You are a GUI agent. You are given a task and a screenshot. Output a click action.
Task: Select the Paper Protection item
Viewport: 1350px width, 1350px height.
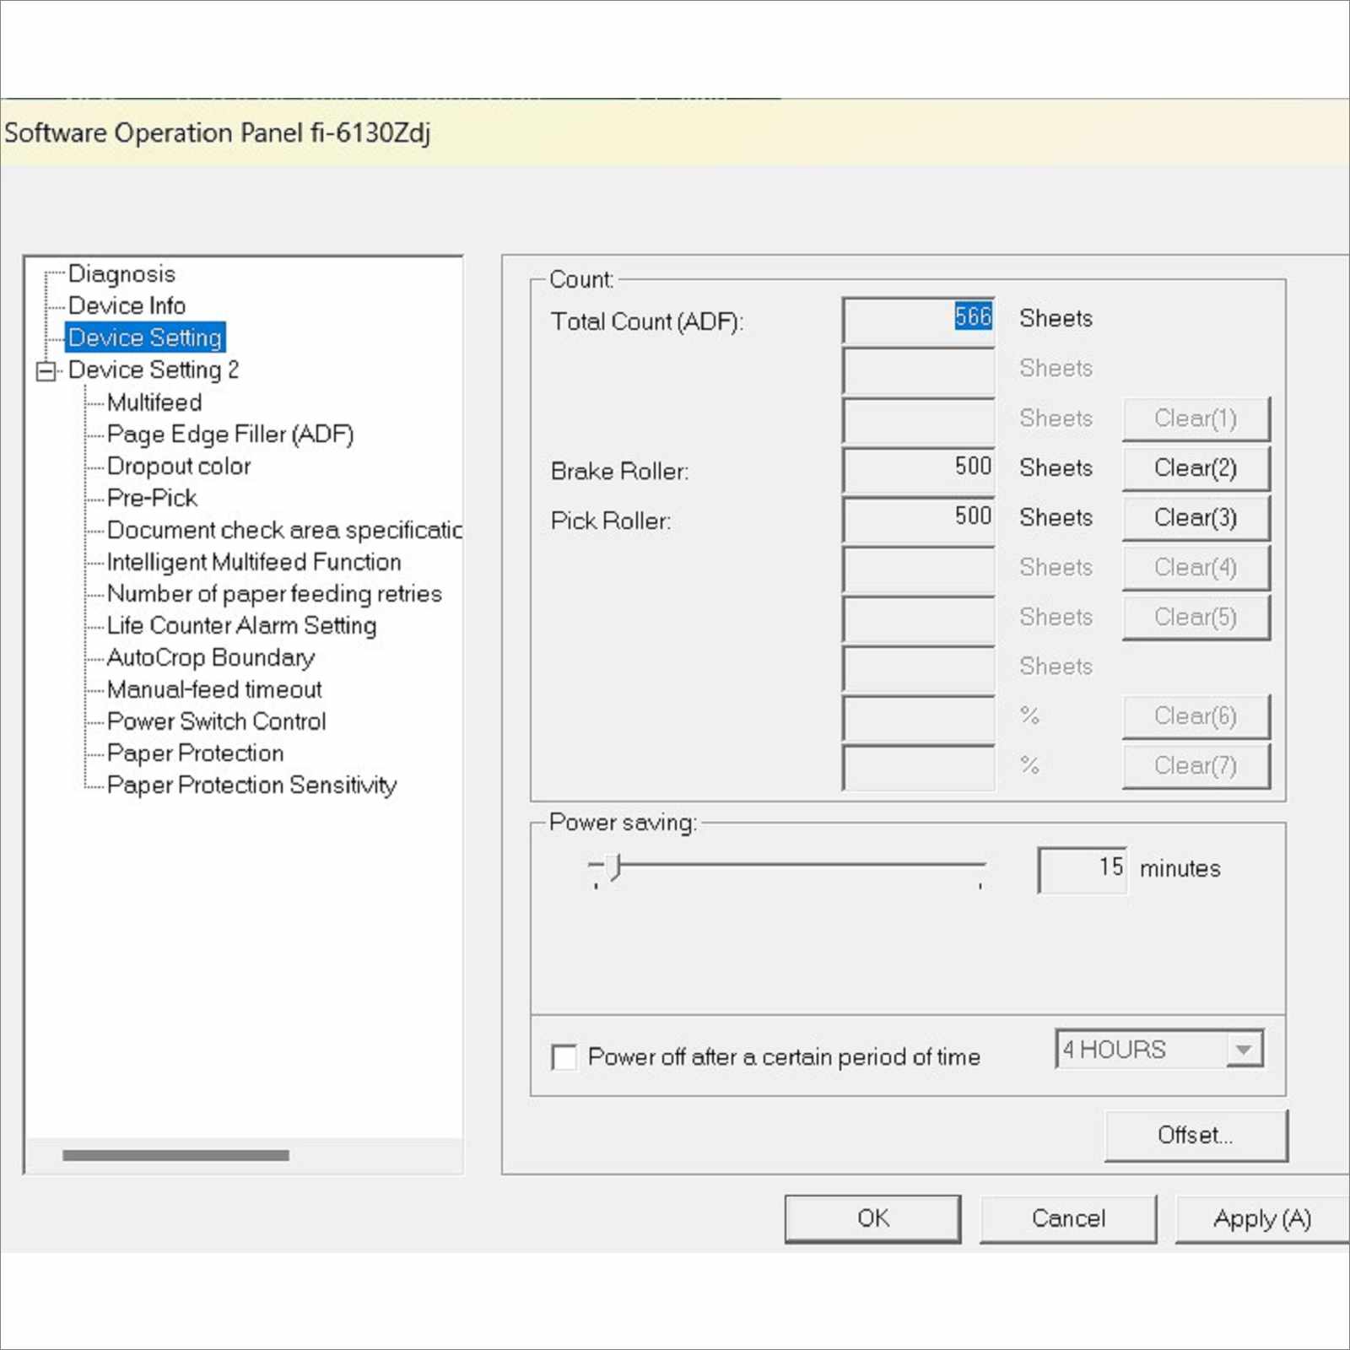195,753
